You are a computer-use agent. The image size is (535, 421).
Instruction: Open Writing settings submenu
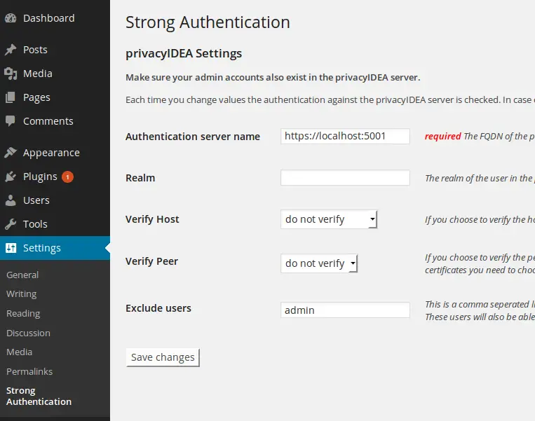point(22,294)
